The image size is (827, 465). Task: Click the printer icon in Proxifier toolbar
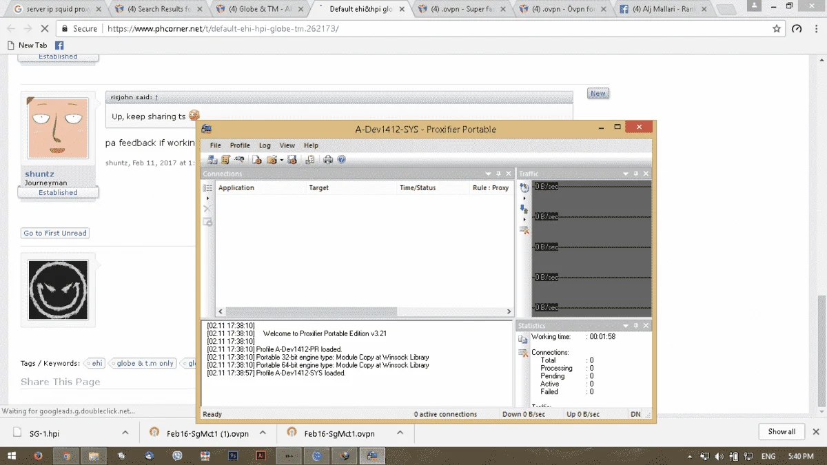(x=328, y=160)
